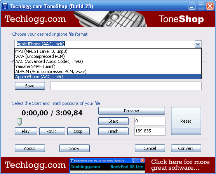Set start position with Start button
216x174 pixels.
[x=113, y=121]
